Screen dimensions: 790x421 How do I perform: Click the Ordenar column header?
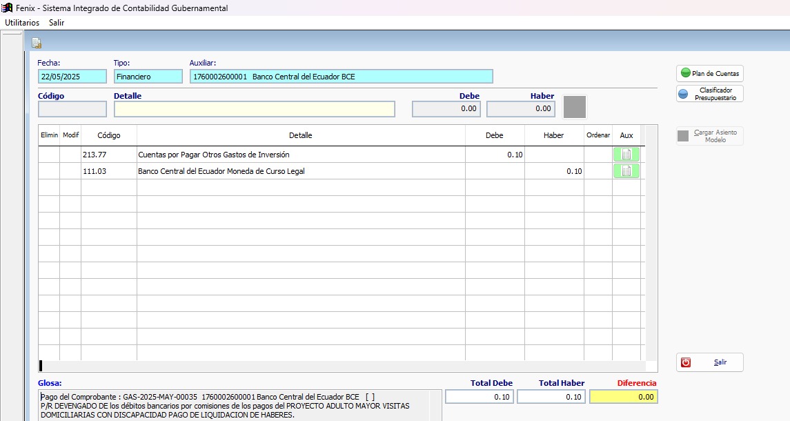(598, 136)
